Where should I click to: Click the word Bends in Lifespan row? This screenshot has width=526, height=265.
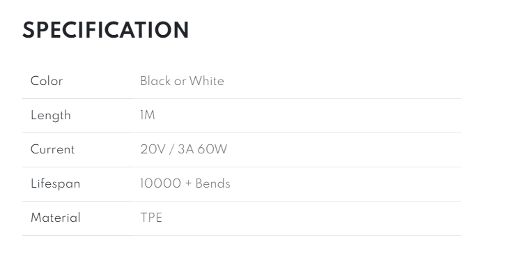213,183
